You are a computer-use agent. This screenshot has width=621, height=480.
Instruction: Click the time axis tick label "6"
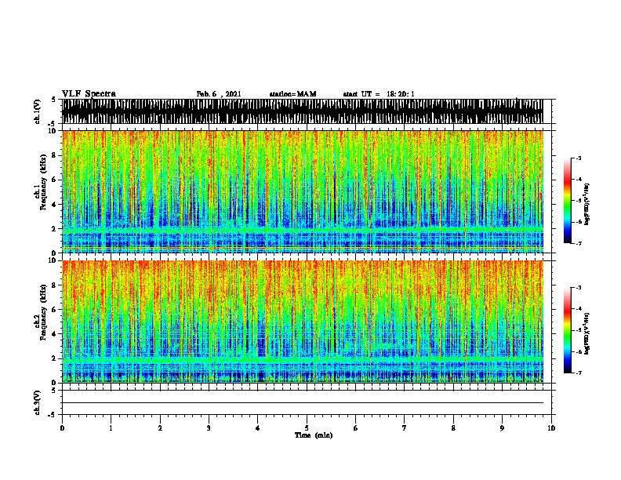pos(356,428)
